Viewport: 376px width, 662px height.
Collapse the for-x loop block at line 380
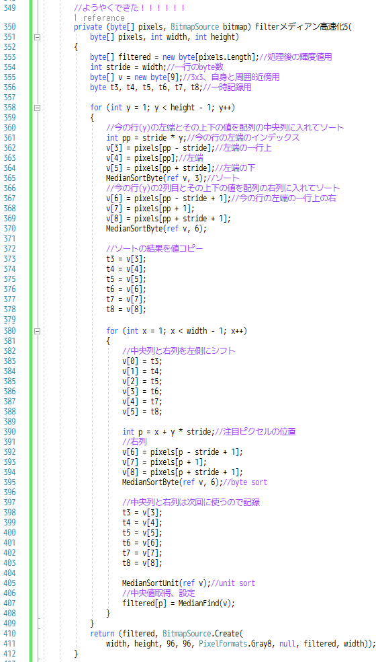click(x=37, y=331)
